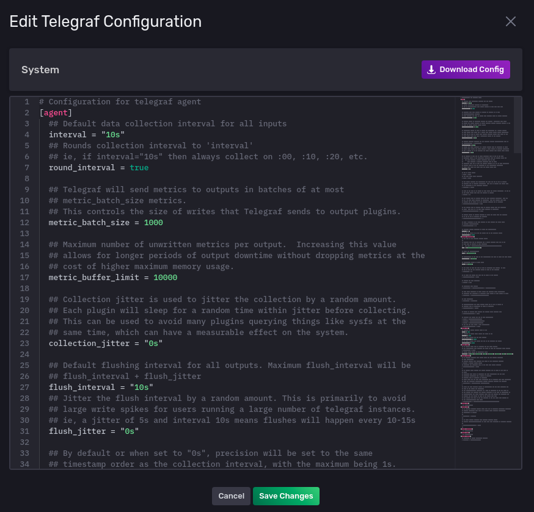Click the collection_jitter = "0s" line
534x512 pixels.
coord(106,343)
